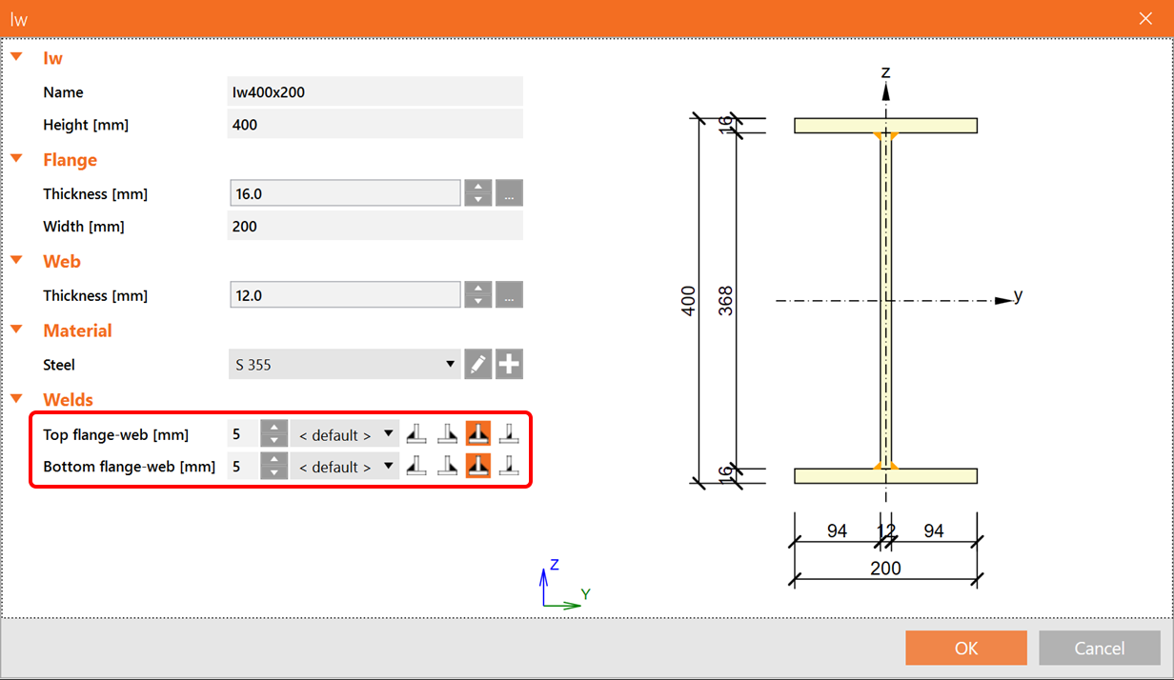
Task: Click OK to confirm the cross-section
Action: pos(965,648)
